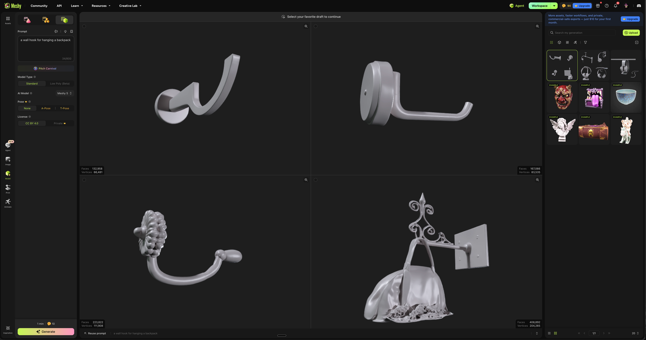The image size is (646, 340).
Task: Set Pose to None
Action: click(27, 108)
